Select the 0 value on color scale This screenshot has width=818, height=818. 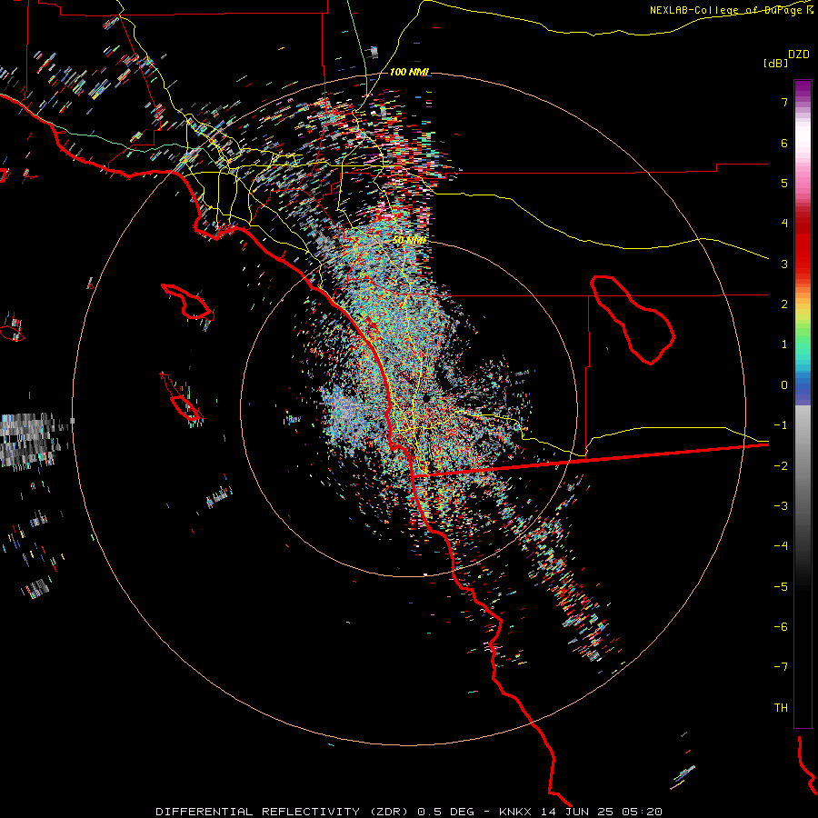[784, 385]
